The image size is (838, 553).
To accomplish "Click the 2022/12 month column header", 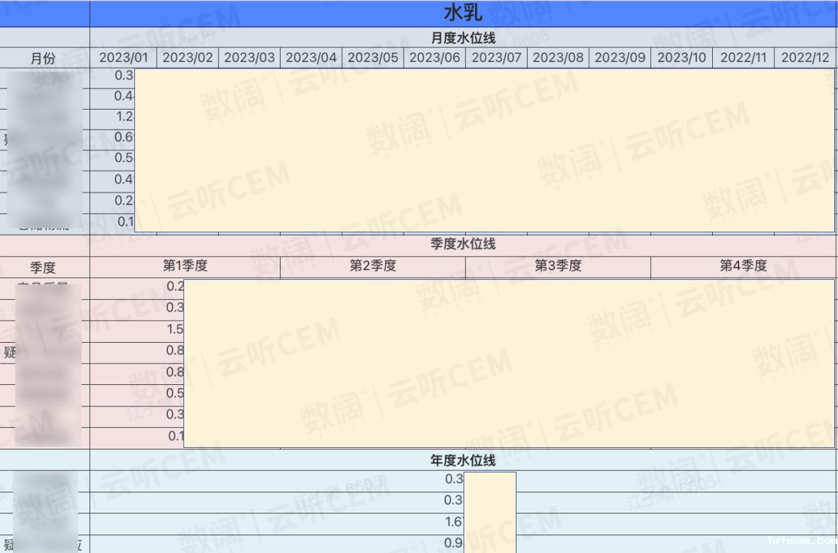I will pyautogui.click(x=805, y=58).
